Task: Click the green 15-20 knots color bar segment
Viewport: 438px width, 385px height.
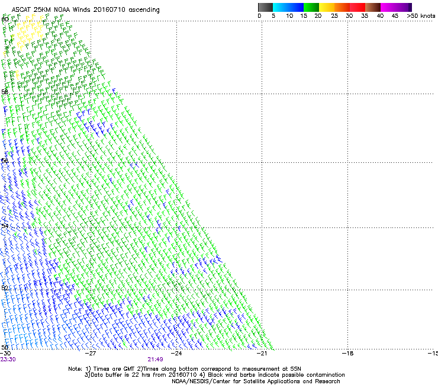Action: (x=311, y=7)
